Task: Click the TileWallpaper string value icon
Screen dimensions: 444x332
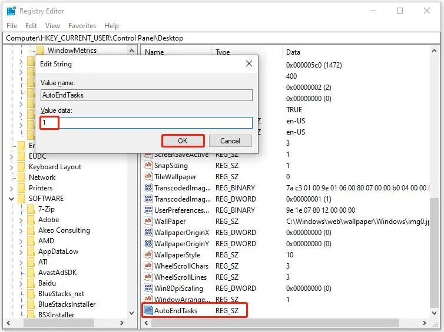Action: click(148, 176)
